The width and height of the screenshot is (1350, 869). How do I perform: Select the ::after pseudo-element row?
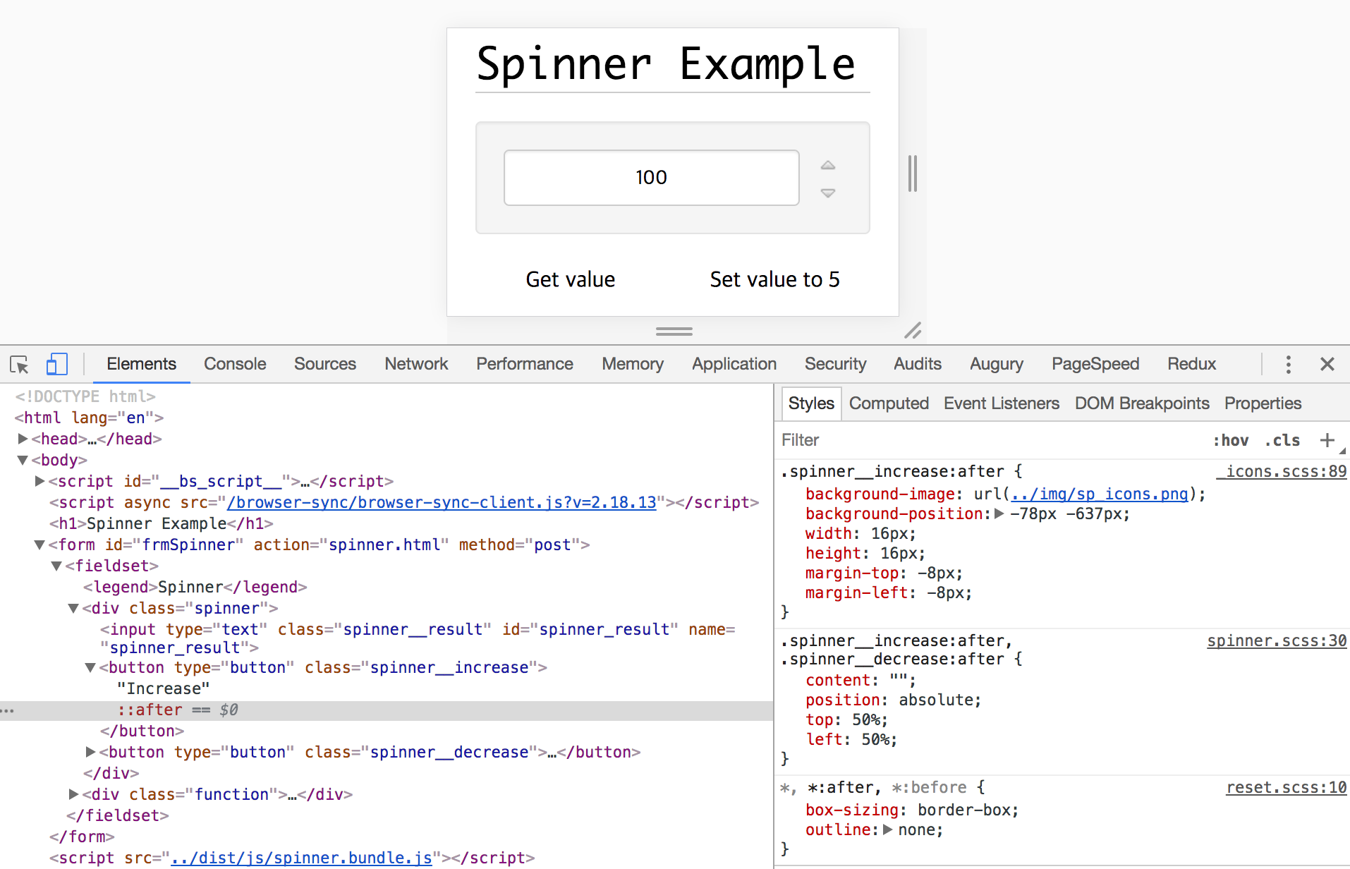click(x=387, y=710)
